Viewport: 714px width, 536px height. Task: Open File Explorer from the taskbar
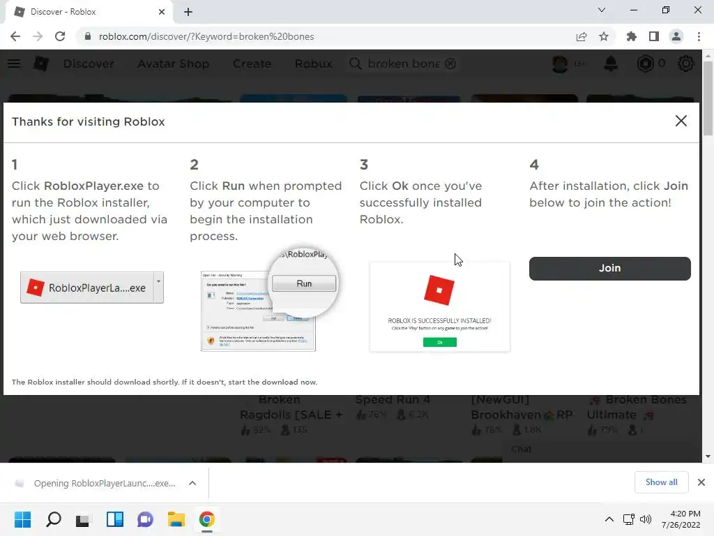(x=176, y=519)
